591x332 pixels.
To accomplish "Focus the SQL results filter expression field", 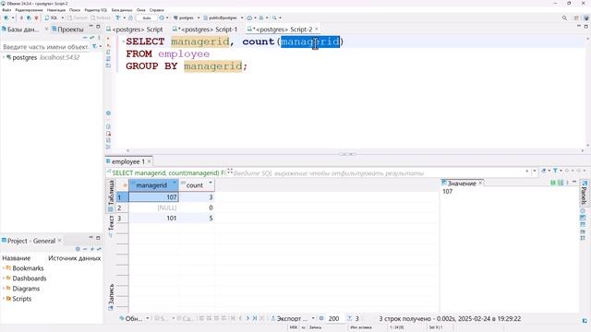I will click(379, 173).
